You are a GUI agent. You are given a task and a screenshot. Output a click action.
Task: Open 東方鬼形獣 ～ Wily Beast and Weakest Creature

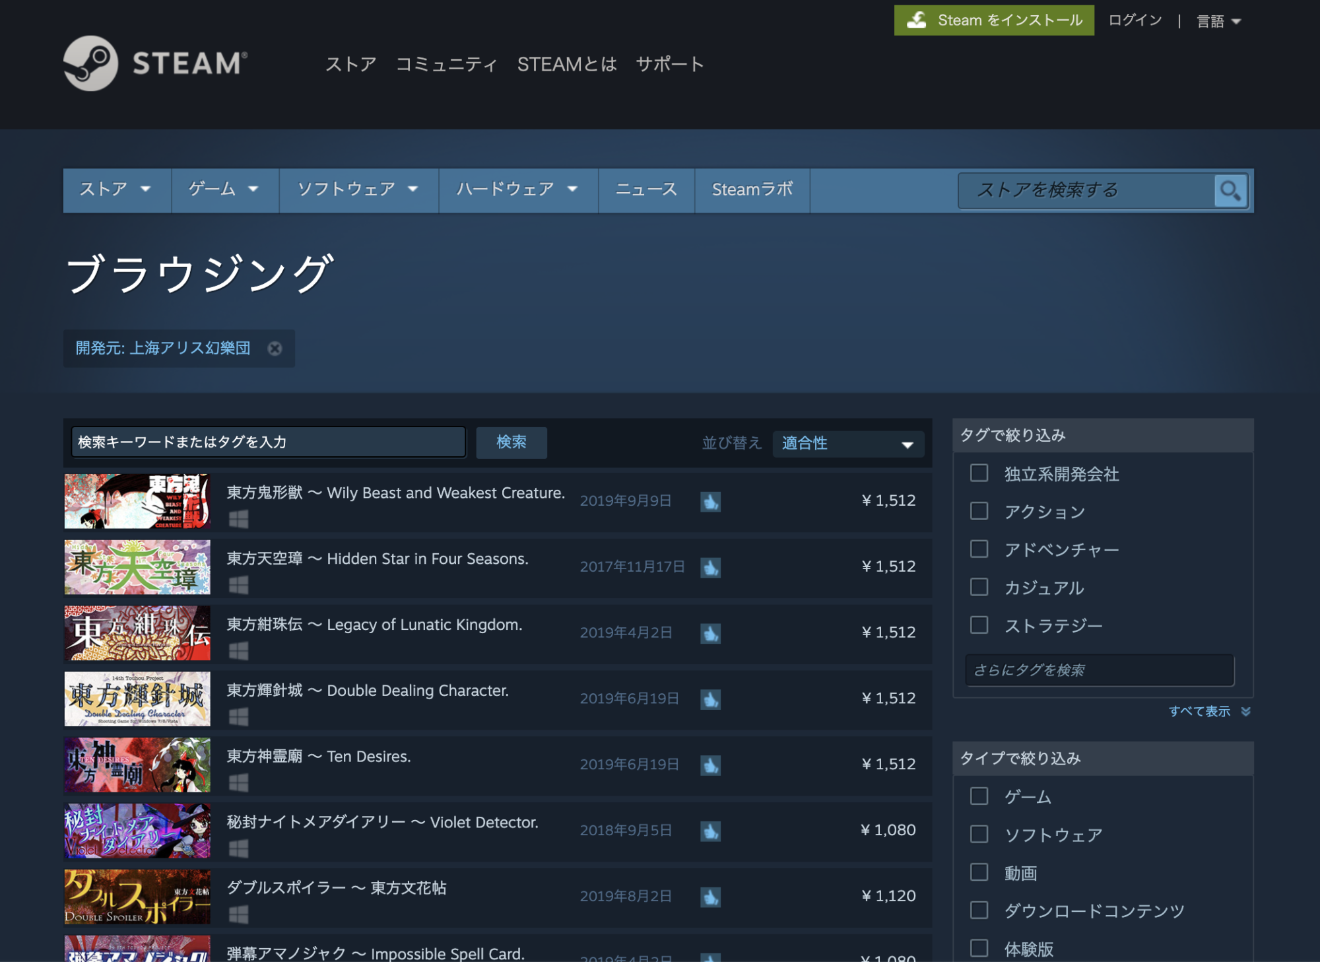396,493
